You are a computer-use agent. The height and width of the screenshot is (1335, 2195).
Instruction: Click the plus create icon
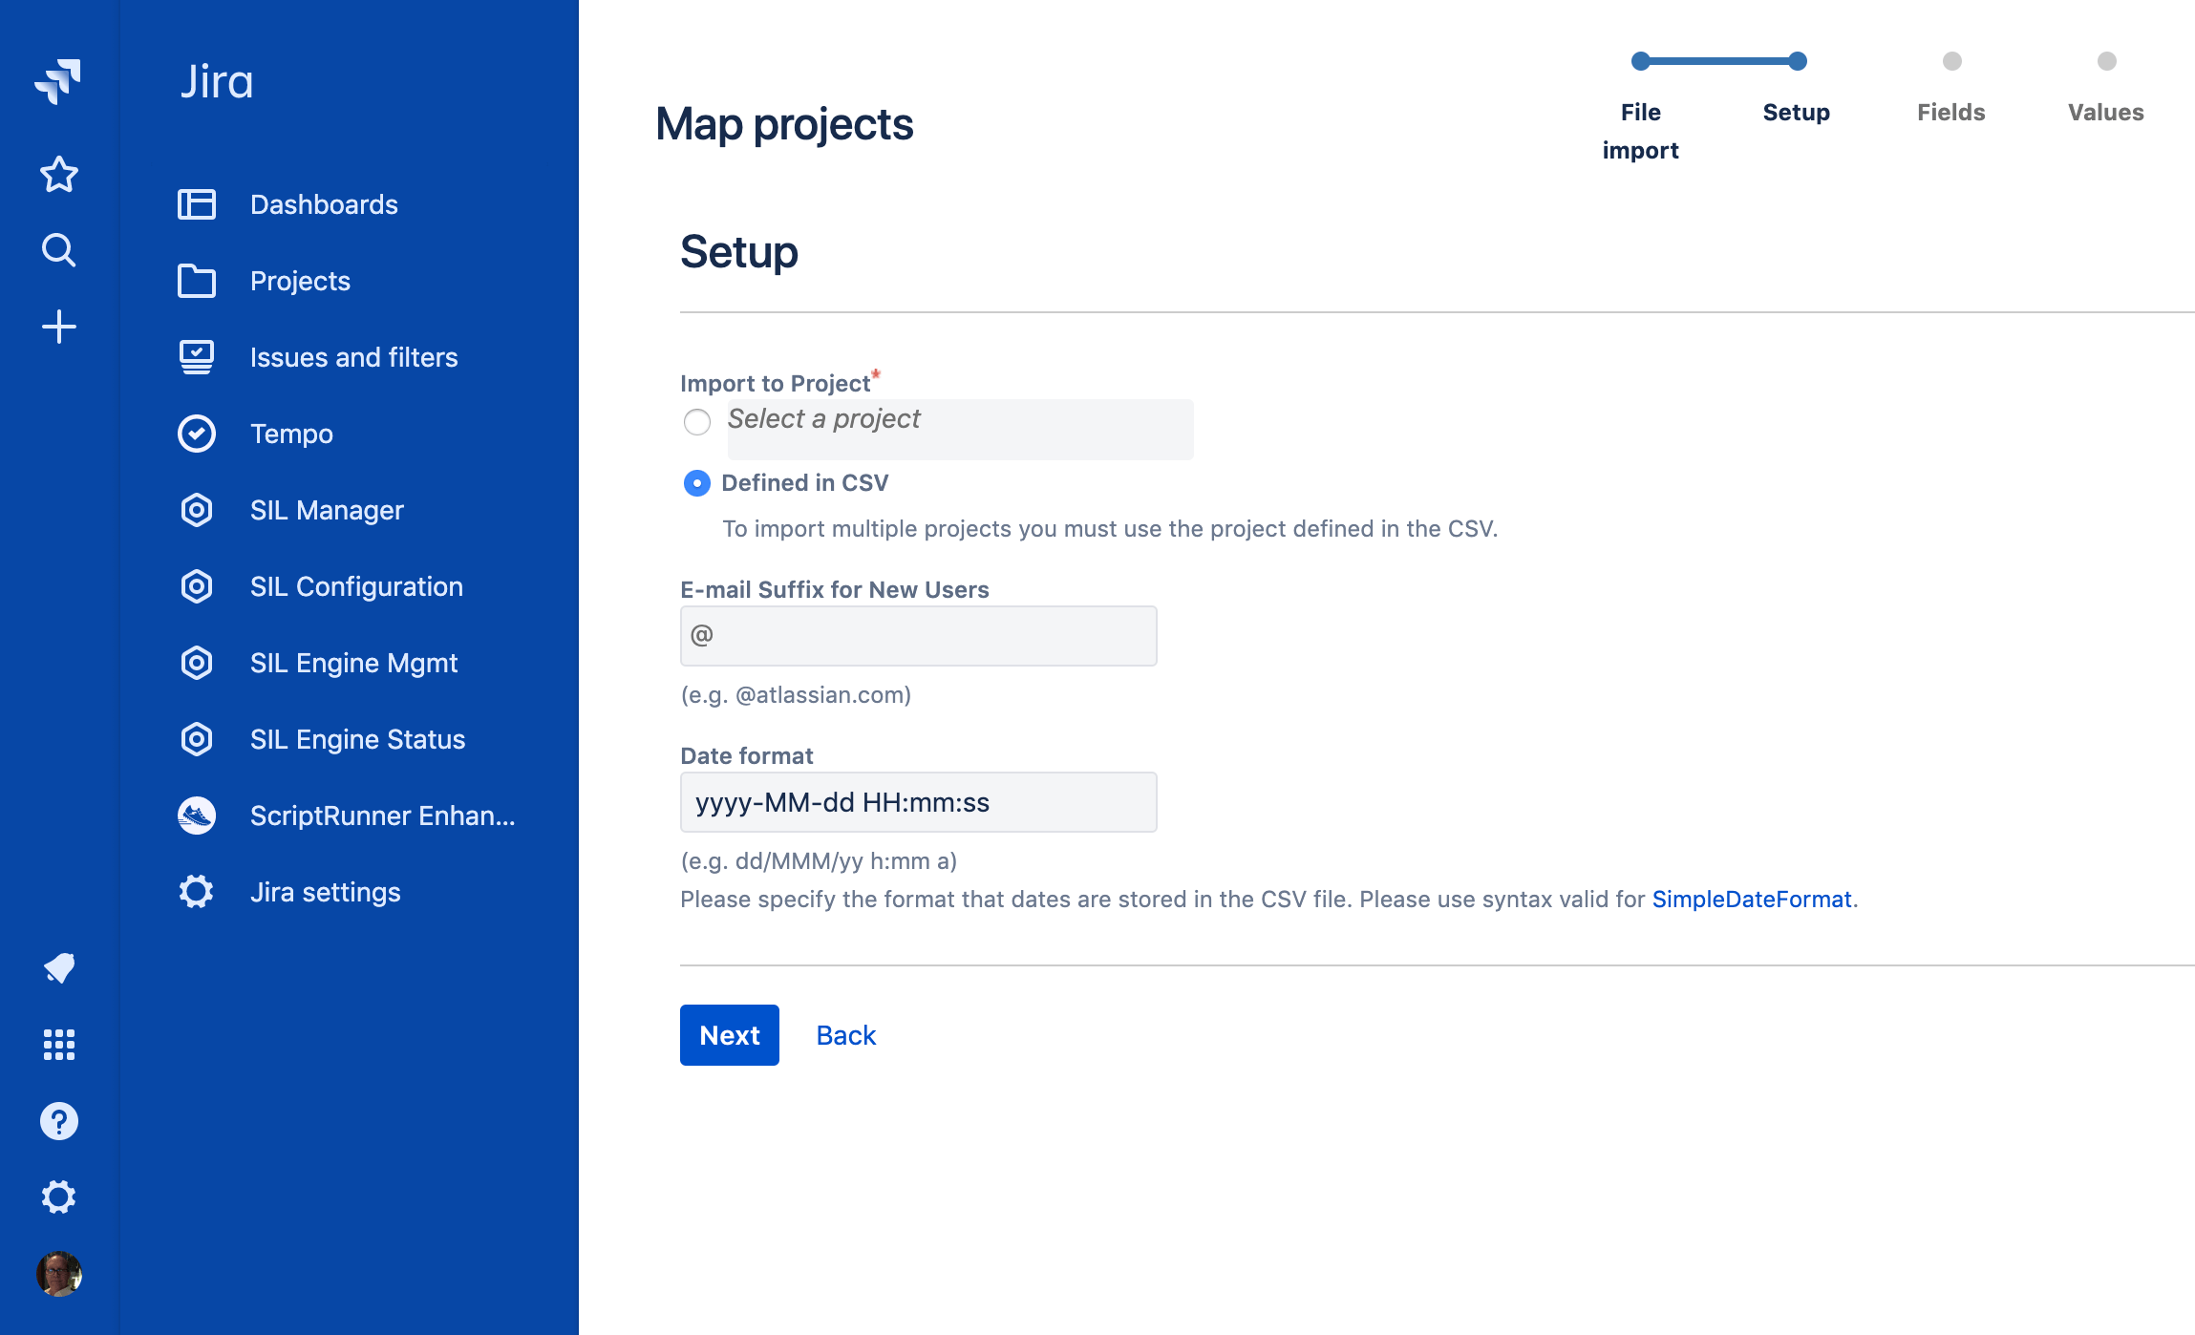pos(58,327)
